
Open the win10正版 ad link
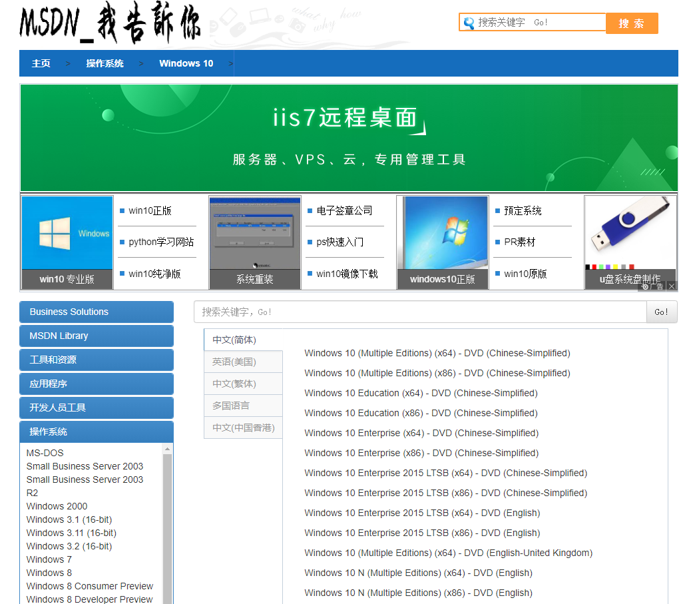(150, 210)
